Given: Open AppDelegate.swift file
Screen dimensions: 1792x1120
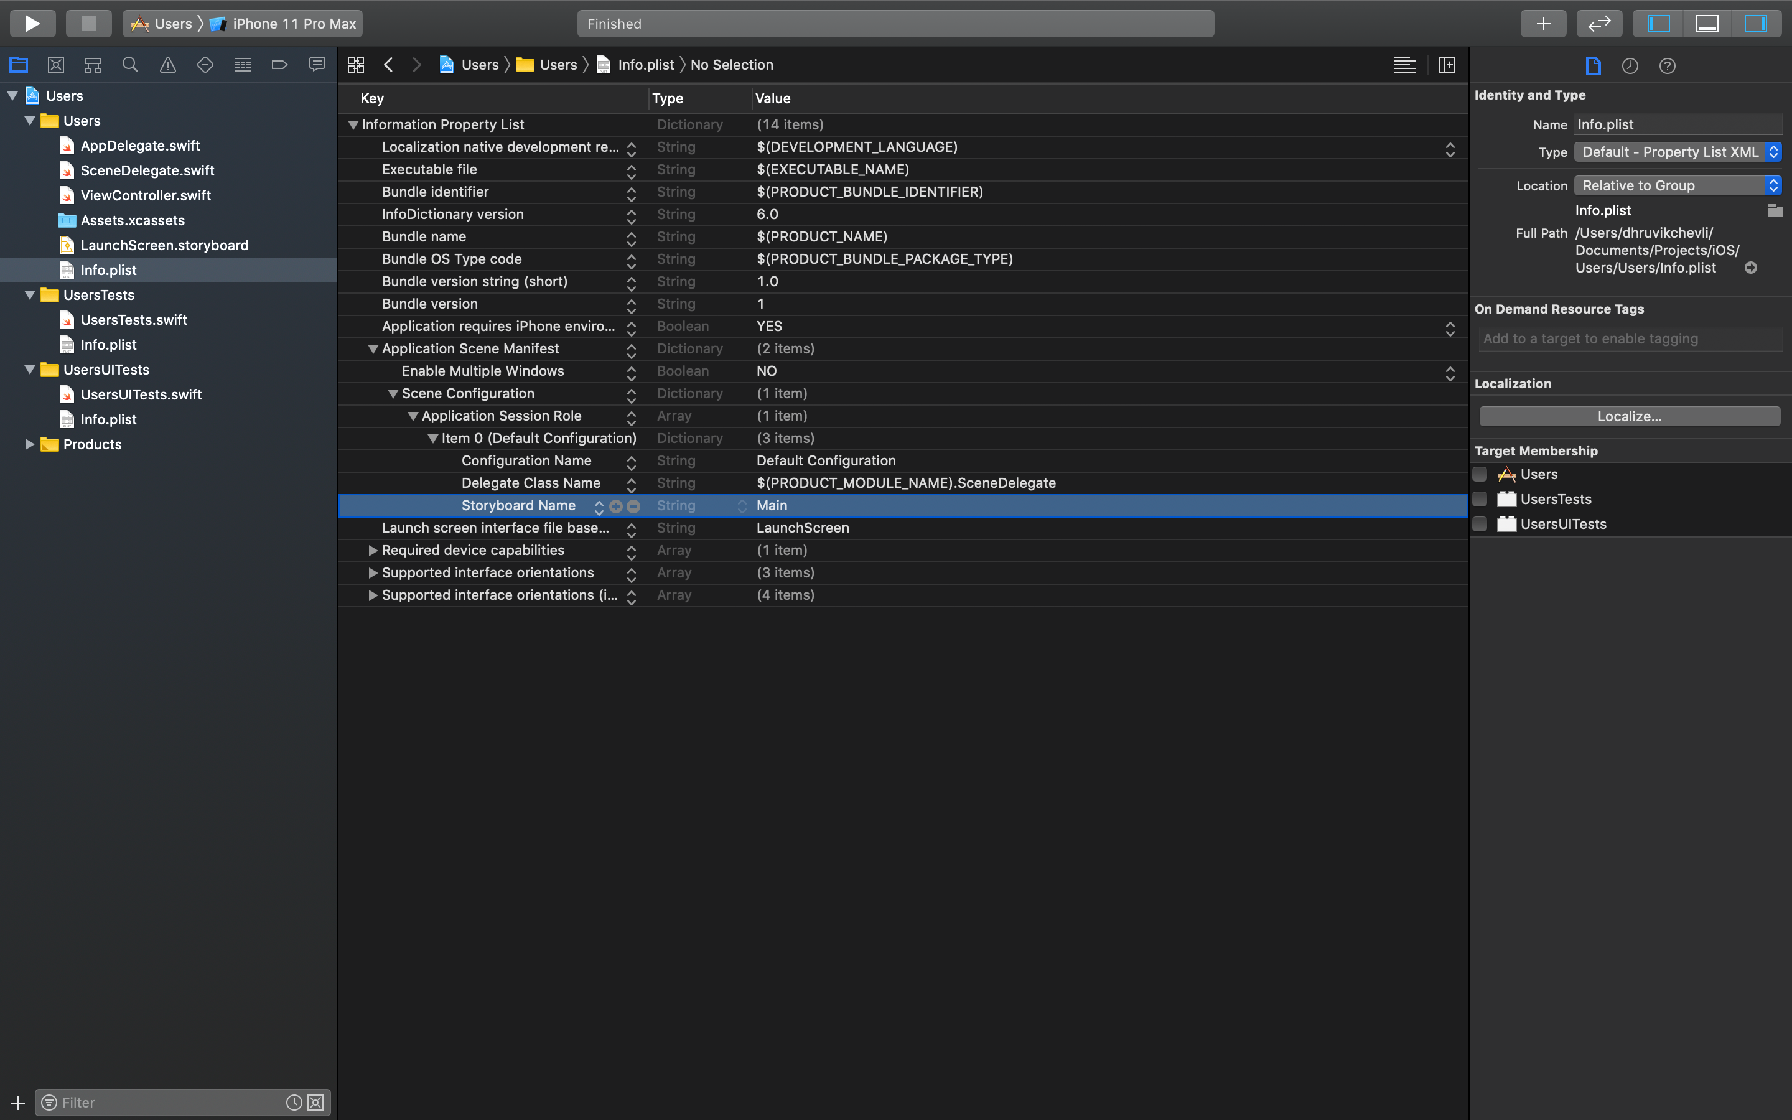Looking at the screenshot, I should (x=140, y=145).
